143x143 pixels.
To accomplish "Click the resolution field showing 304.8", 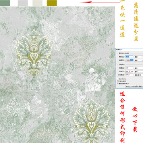I will pyautogui.click(x=129, y=75).
